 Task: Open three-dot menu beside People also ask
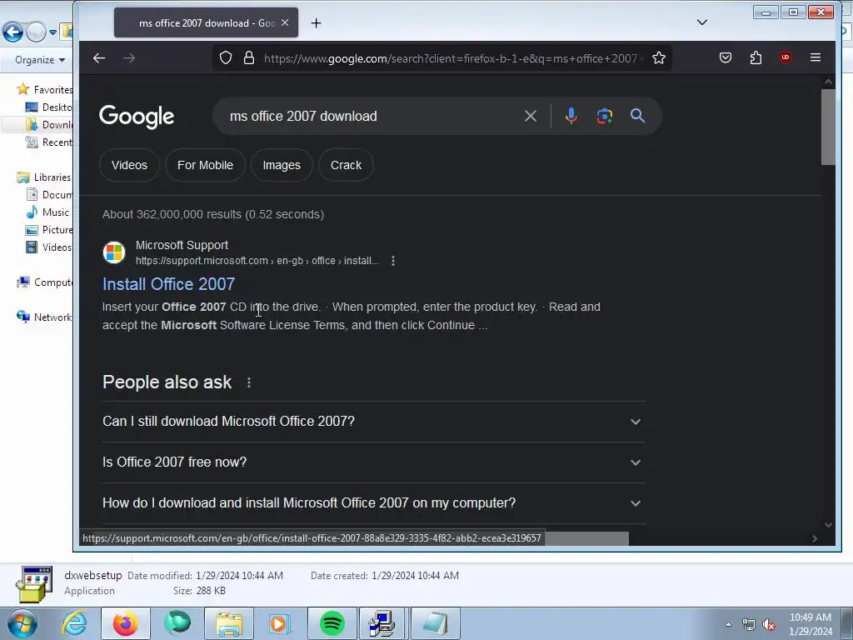(x=248, y=382)
